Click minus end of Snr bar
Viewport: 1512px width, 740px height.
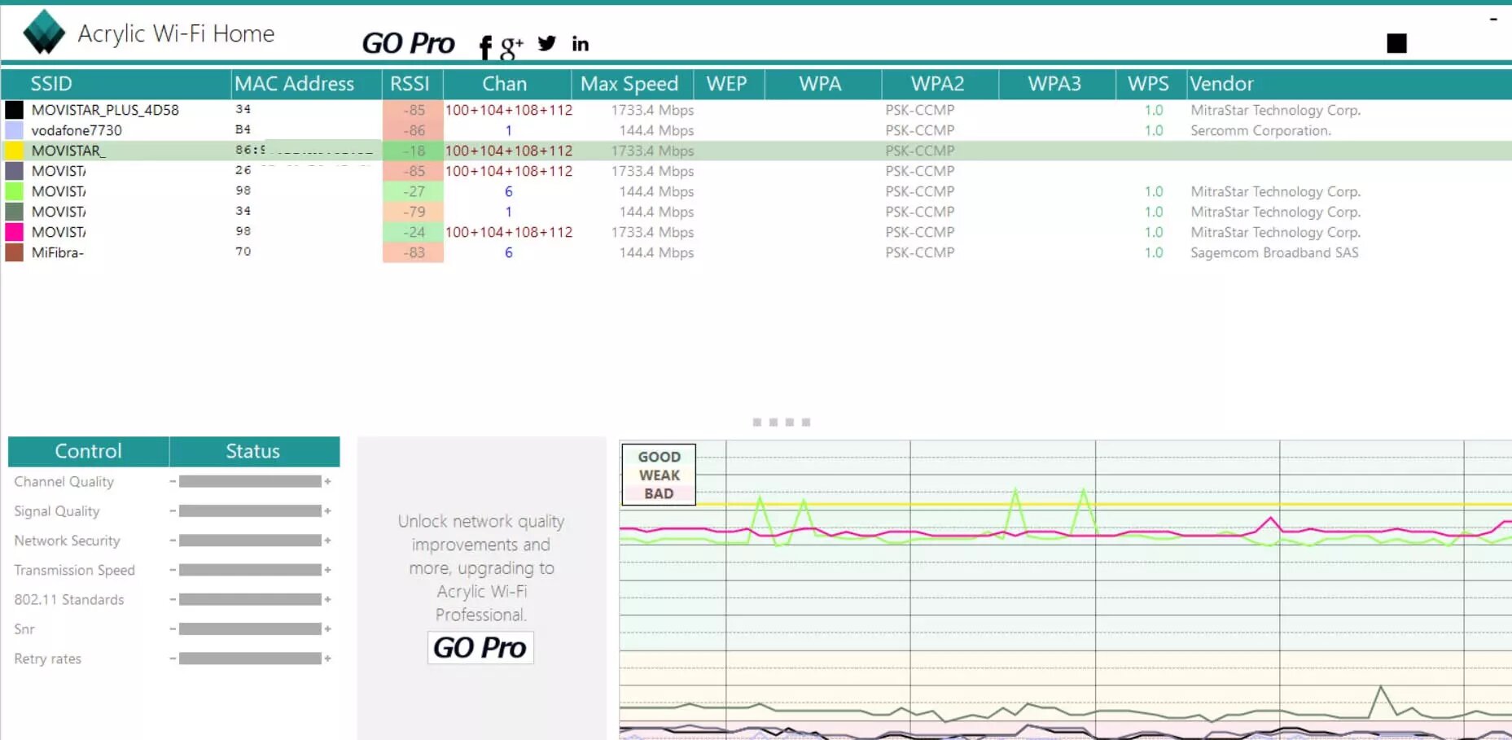click(x=173, y=629)
